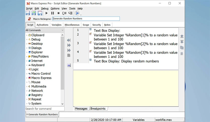
Task: Open the Tools menu
Action: pyautogui.click(x=72, y=9)
